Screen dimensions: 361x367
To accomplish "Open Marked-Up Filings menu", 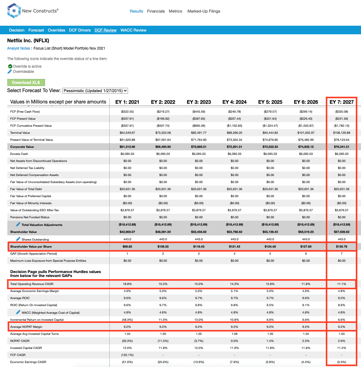I will pos(204,11).
